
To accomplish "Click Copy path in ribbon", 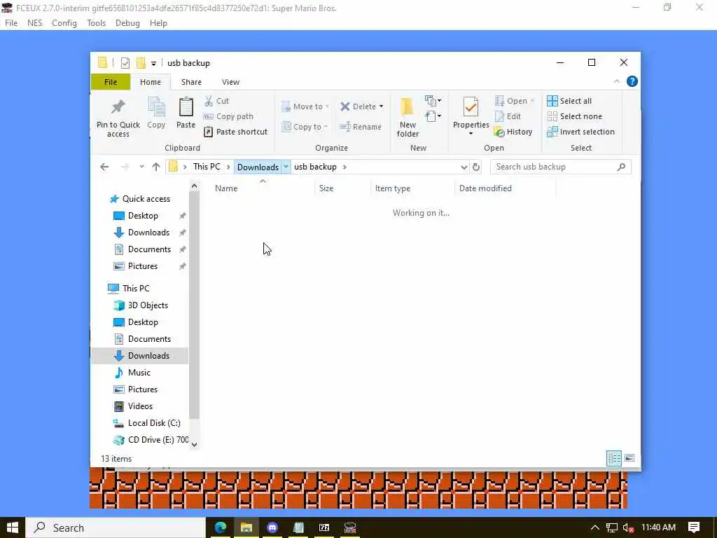I will 228,116.
